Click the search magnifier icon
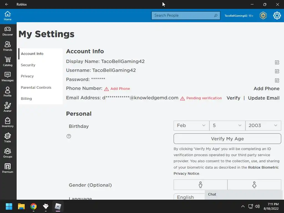 pyautogui.click(x=215, y=16)
